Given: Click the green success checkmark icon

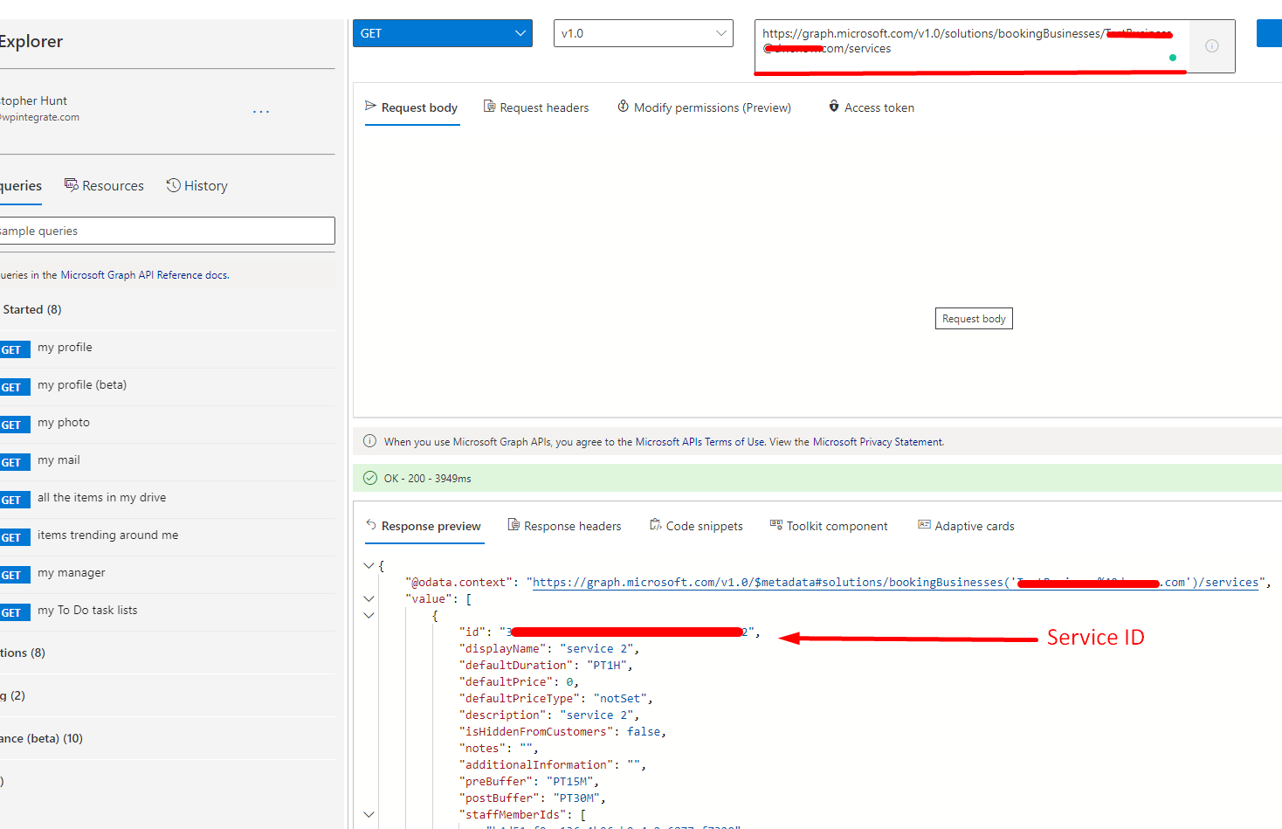Looking at the screenshot, I should point(369,478).
